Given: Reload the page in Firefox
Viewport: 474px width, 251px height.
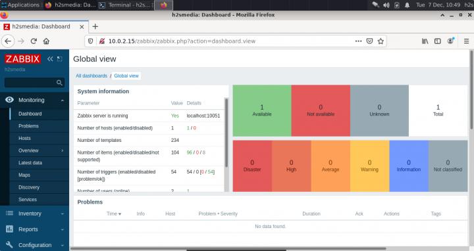Looking at the screenshot, I should click(x=34, y=41).
